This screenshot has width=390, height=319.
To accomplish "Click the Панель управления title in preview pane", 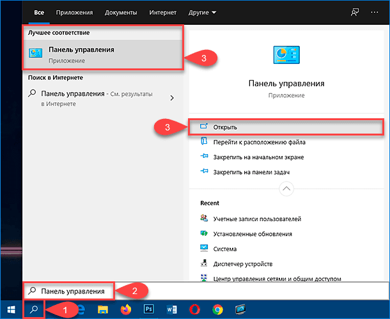I will 286,83.
